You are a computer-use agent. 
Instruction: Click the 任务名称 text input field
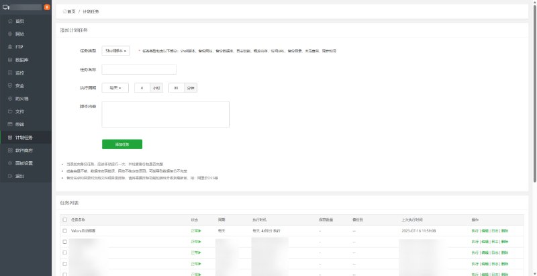click(138, 69)
